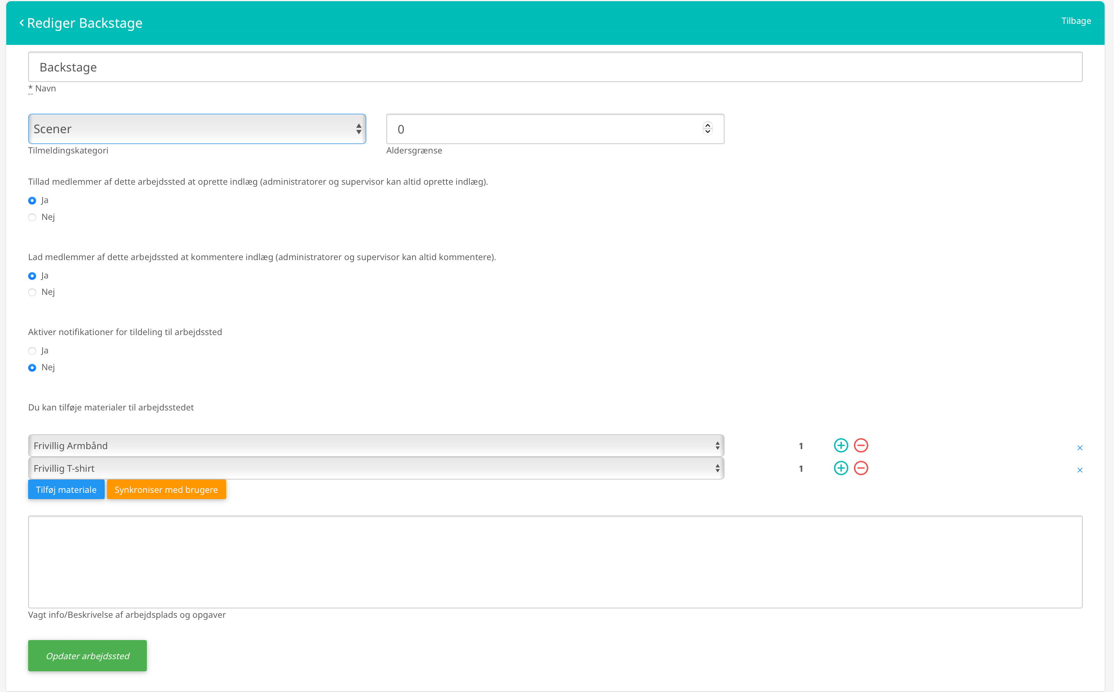Screen dimensions: 1114x692
Task: Increase quantity of Frivillig T-shirt with plus icon
Action: [841, 468]
